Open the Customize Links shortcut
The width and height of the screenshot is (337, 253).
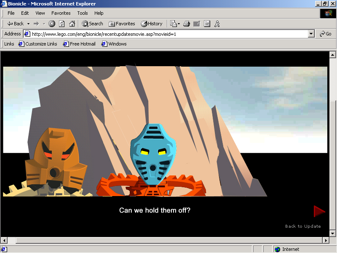pyautogui.click(x=37, y=44)
